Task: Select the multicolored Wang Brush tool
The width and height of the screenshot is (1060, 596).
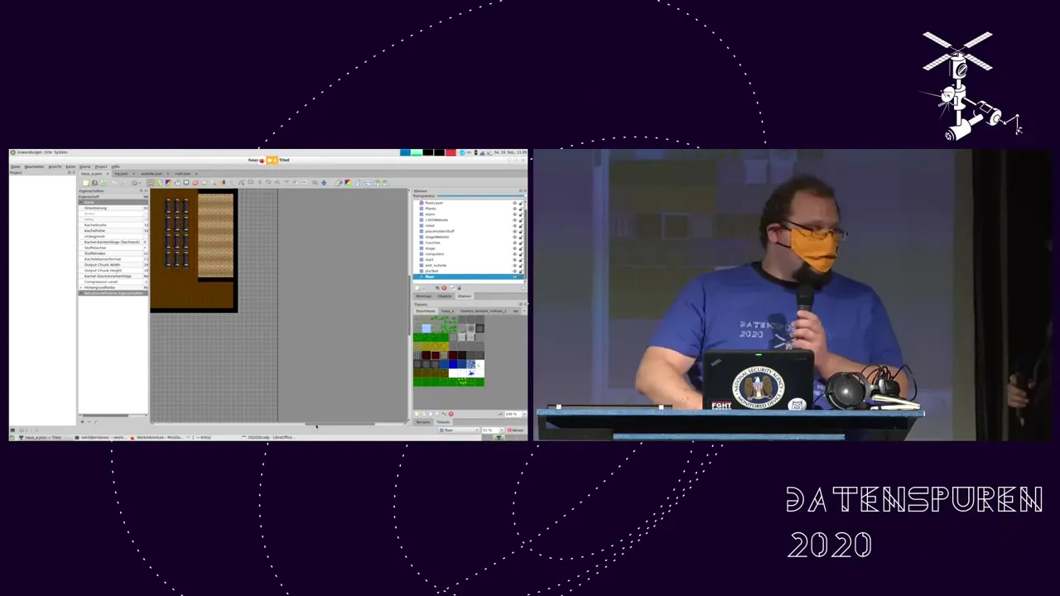Action: 168,182
